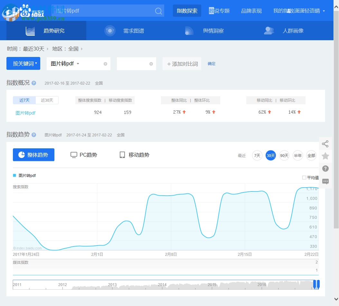This screenshot has width=339, height=306.
Task: Click the 确定 confirm button
Action: [212, 63]
